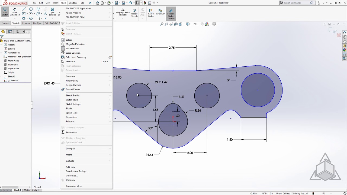Screen dimensions: 347x195
Task: Open the File Explorer folder in task pane
Action: click(345, 41)
